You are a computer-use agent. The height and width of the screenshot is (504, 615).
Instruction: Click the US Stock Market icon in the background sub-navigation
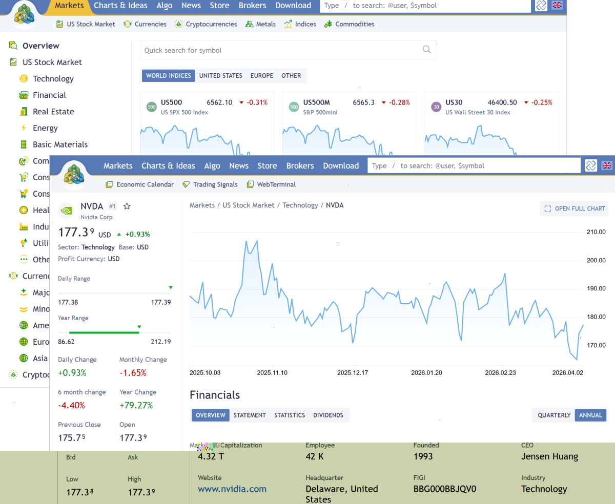(59, 24)
